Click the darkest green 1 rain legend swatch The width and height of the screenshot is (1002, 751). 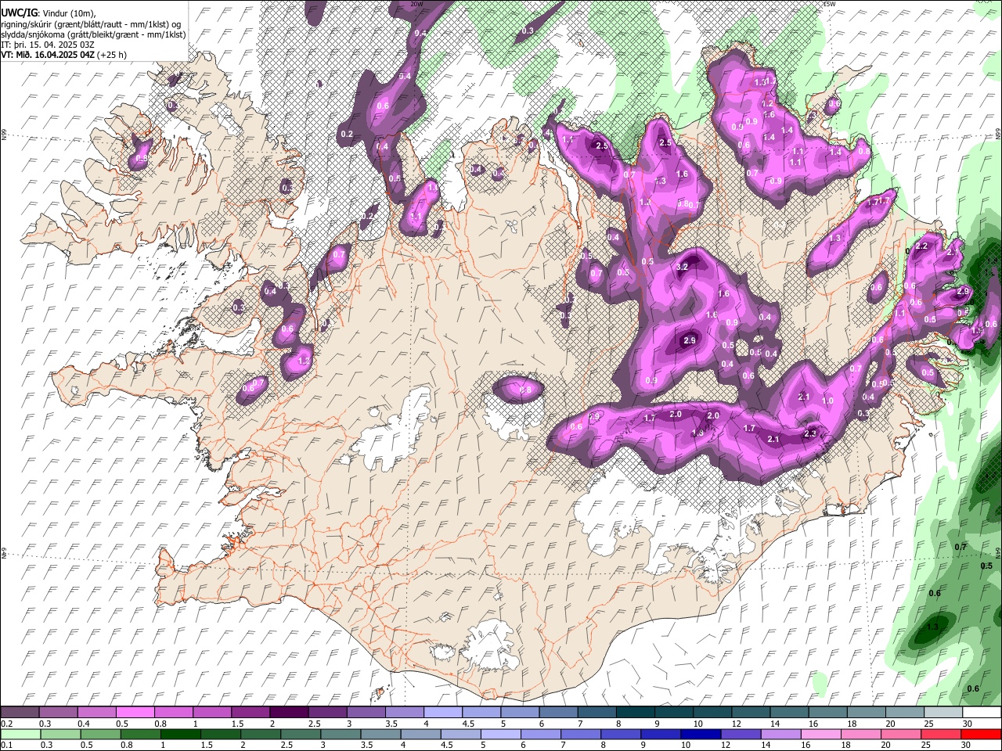click(x=180, y=734)
